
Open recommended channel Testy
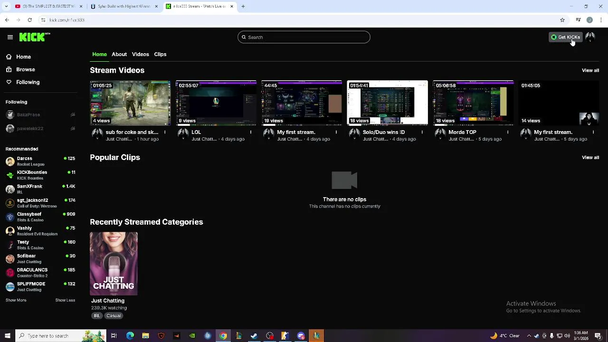pos(40,245)
